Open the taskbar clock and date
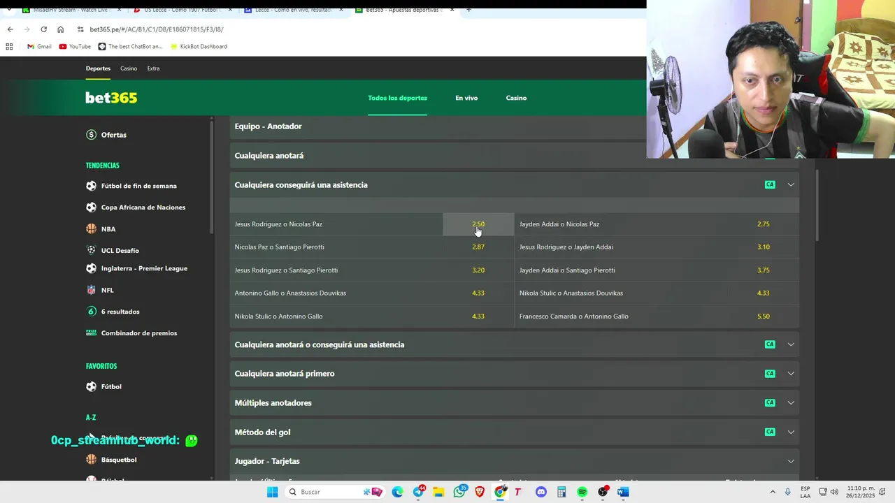This screenshot has width=895, height=503. tap(860, 492)
